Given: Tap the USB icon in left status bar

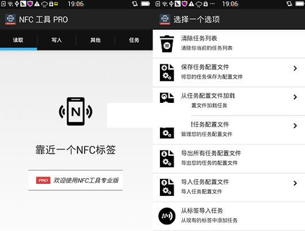Looking at the screenshot, I should click(x=17, y=4).
